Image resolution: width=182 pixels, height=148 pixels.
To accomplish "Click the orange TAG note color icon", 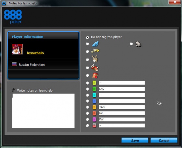I will (x=94, y=107).
